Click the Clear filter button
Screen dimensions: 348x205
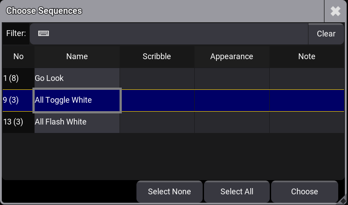point(326,34)
